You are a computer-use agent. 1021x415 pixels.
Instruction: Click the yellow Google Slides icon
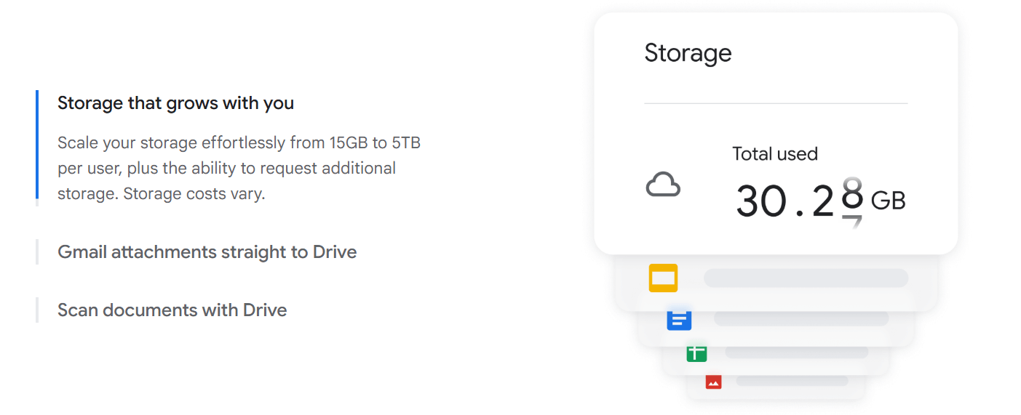[x=663, y=278]
